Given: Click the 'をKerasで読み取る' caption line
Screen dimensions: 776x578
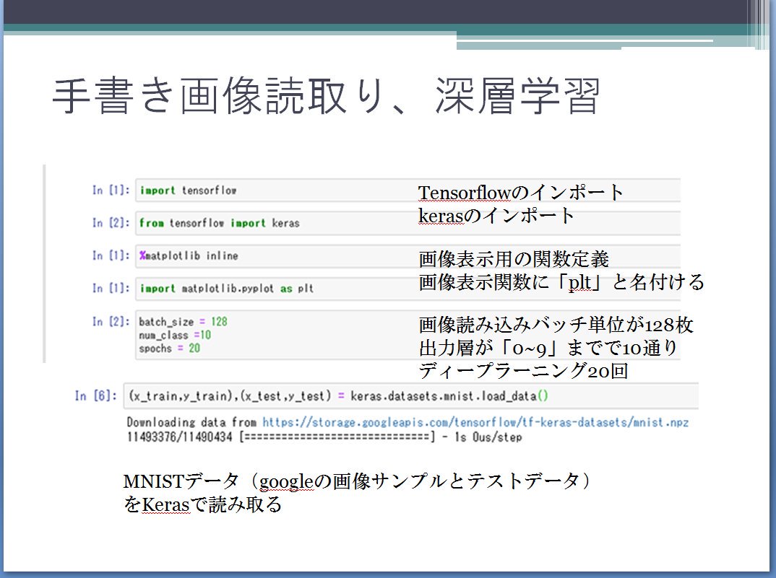Looking at the screenshot, I should (202, 504).
